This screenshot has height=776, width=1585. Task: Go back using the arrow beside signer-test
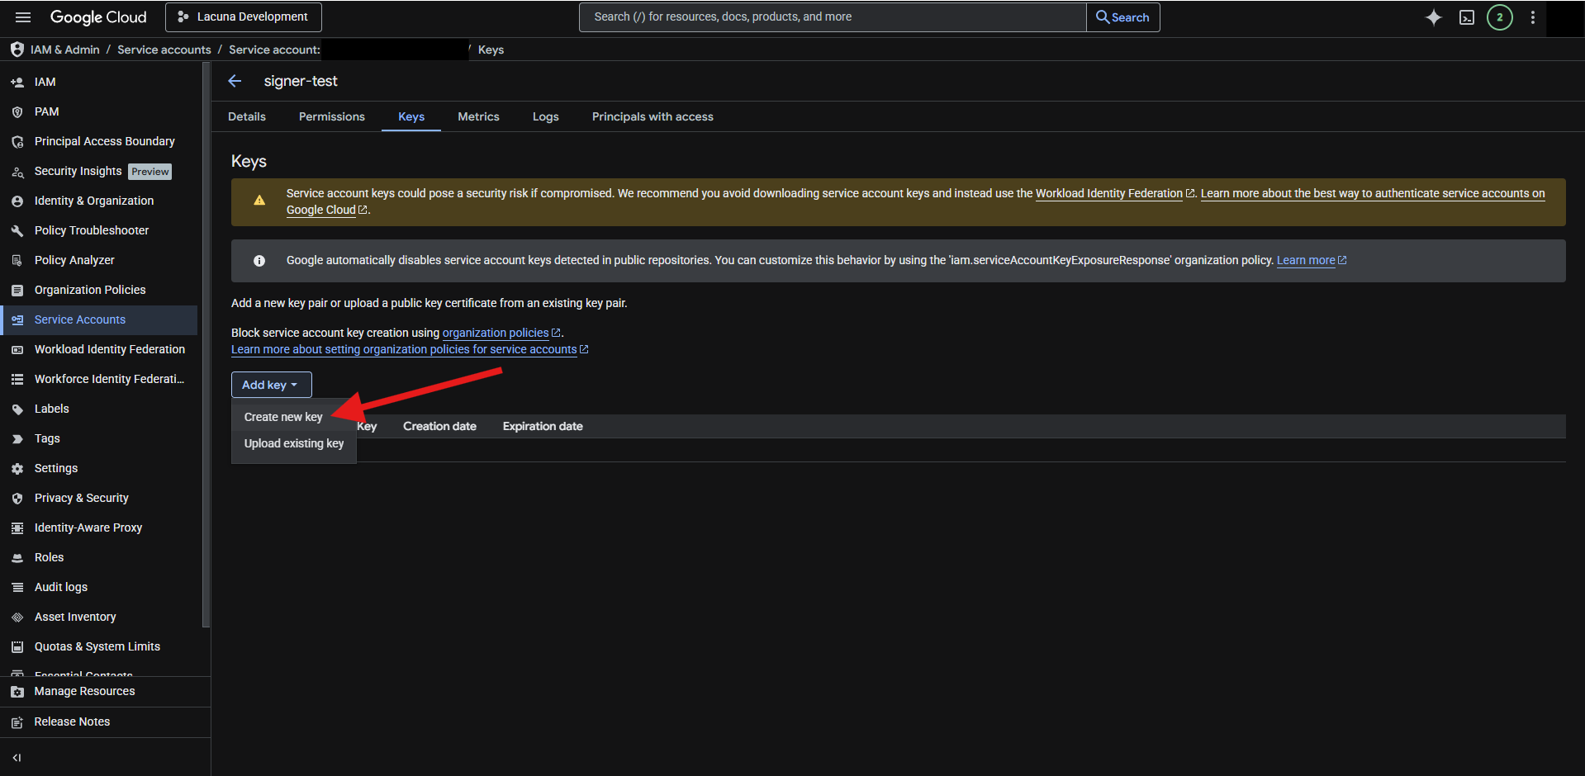tap(235, 81)
